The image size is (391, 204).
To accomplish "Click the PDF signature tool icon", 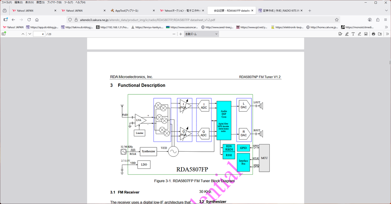I will pos(340,34).
